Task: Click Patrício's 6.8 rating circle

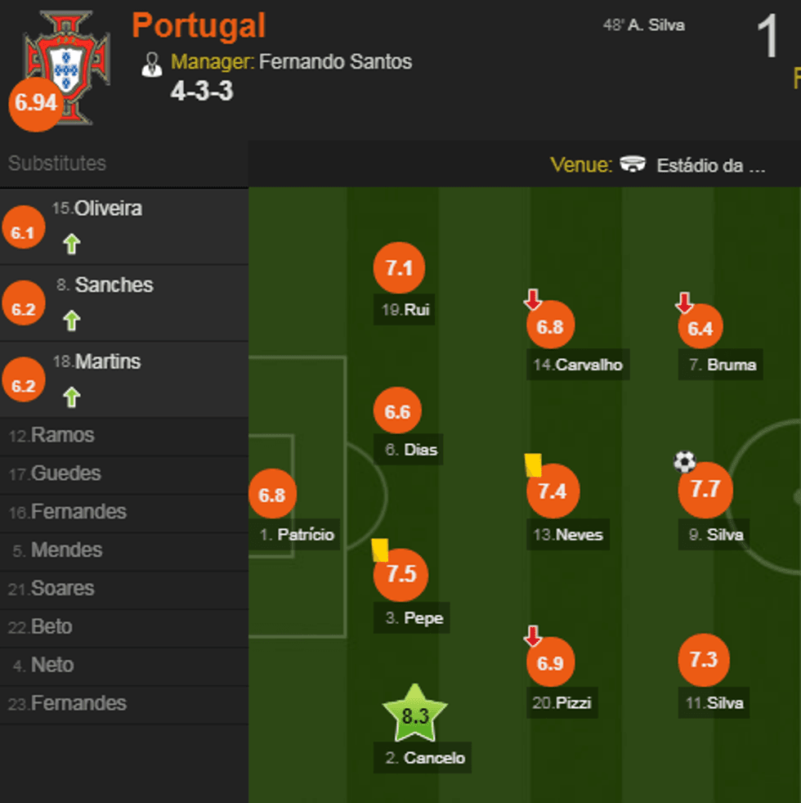Action: 273,494
